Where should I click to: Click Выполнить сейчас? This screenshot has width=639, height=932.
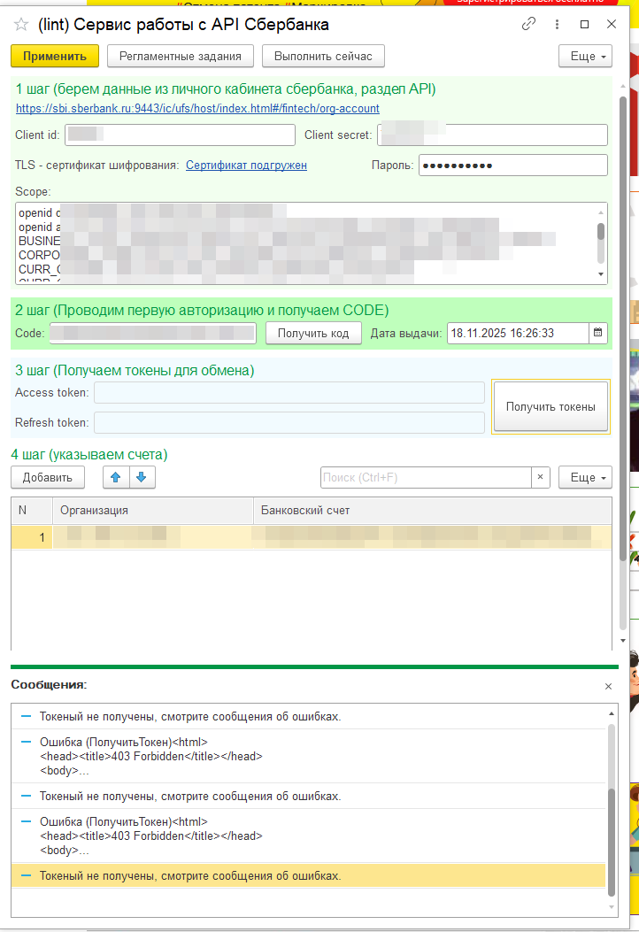tap(323, 57)
